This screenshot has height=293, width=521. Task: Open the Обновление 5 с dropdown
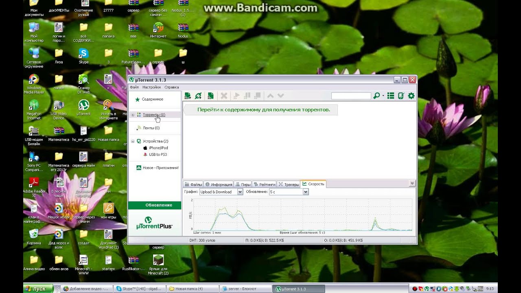click(x=289, y=192)
